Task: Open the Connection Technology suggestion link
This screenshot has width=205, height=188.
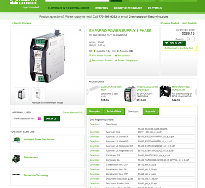Action: pyautogui.click(x=36, y=175)
